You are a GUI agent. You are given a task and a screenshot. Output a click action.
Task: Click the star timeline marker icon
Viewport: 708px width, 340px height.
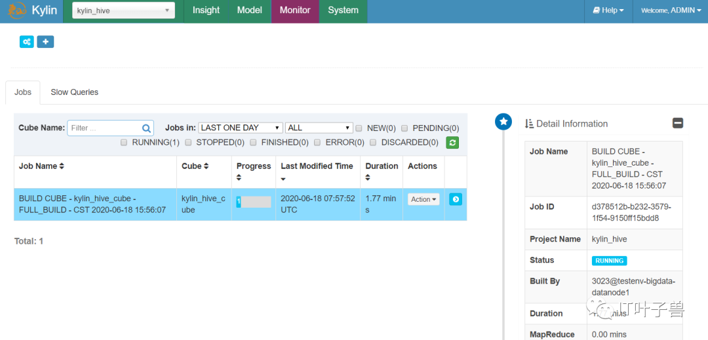pyautogui.click(x=503, y=121)
